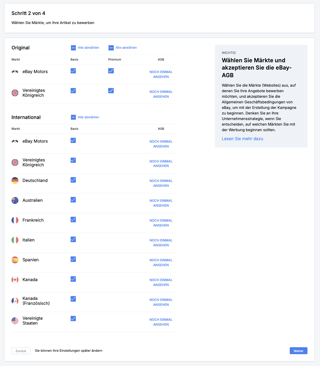The width and height of the screenshot is (320, 366).
Task: Click the Spanien market name
Action: [31, 260]
